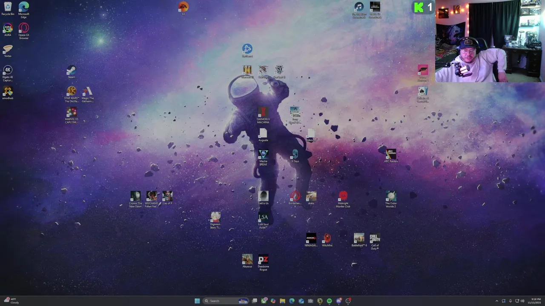The image size is (545, 306).
Task: Select the Digimon Story shortcut
Action: click(x=215, y=221)
